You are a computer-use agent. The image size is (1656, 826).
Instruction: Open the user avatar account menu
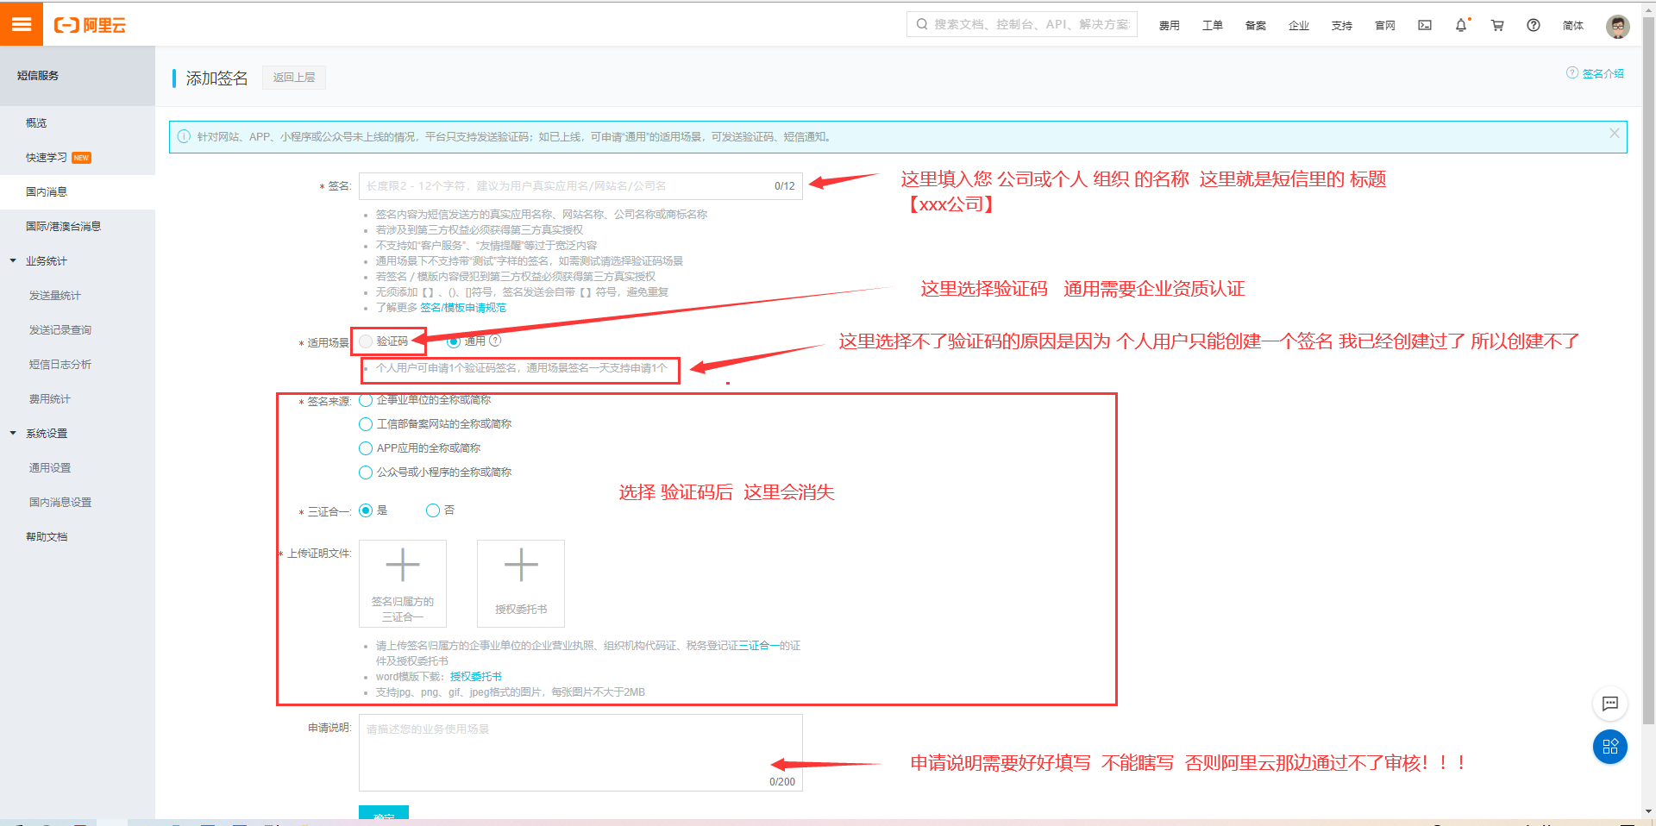(x=1618, y=26)
